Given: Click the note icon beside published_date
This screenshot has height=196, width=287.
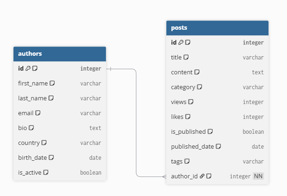Looking at the screenshot, I should click(x=218, y=146).
